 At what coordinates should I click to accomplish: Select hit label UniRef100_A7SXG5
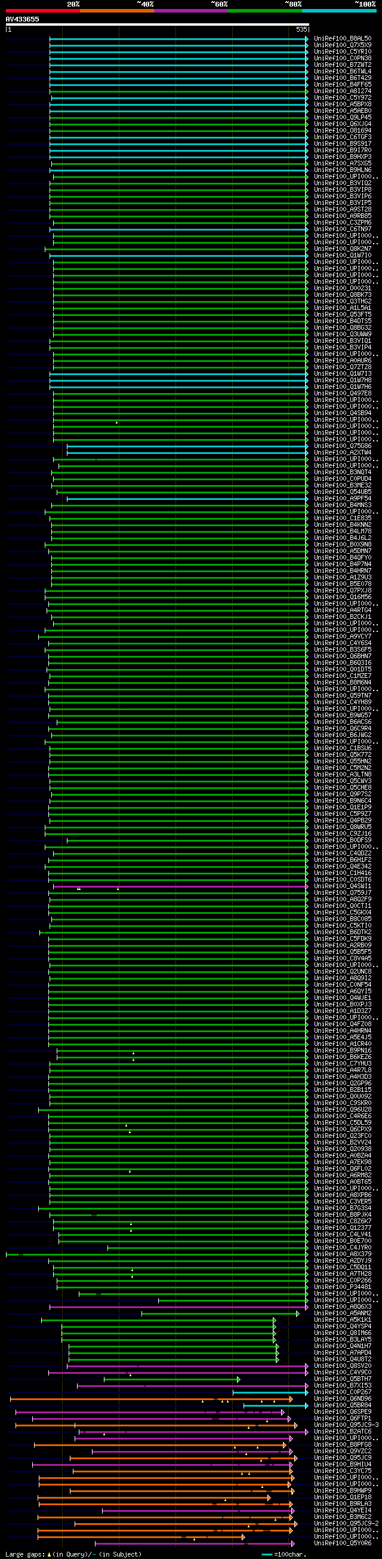[x=343, y=164]
